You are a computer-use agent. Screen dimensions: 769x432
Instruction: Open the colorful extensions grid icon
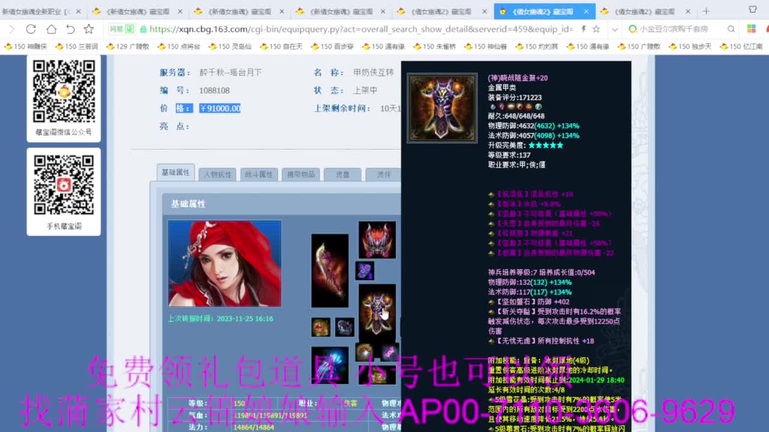click(752, 28)
